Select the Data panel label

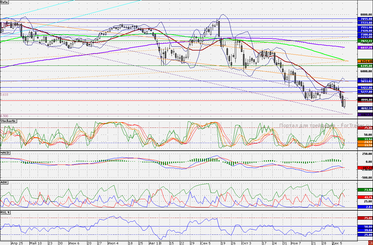(4, 2)
